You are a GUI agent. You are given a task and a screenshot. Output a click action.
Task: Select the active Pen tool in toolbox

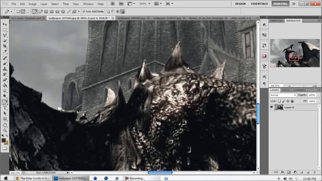(5, 102)
